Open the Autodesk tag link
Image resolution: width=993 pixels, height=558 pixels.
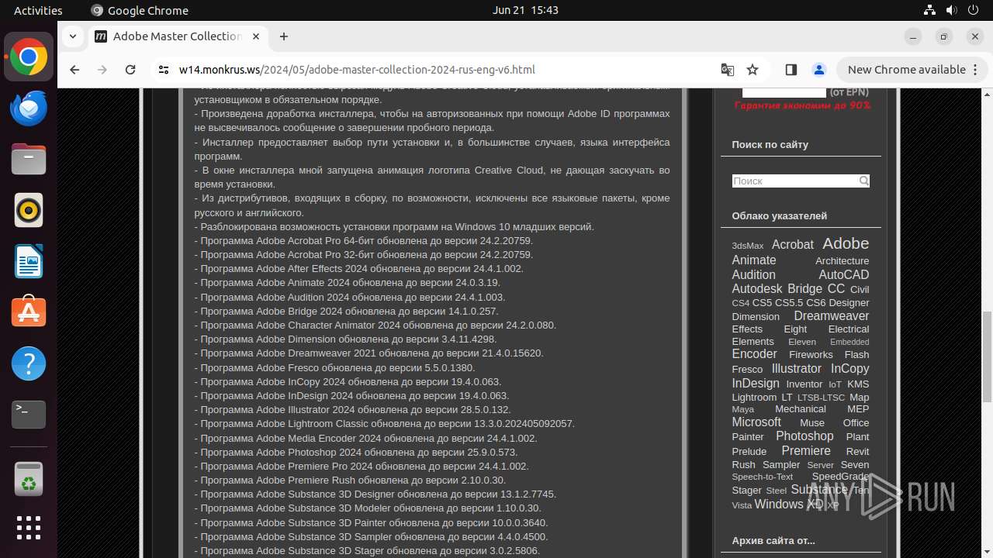pos(756,289)
